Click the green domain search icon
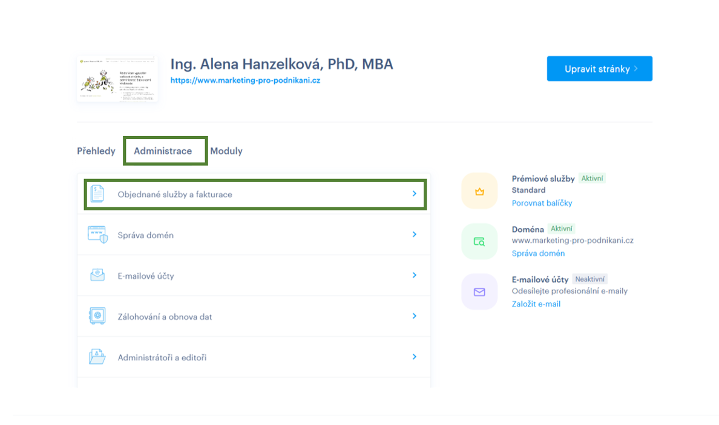The height and width of the screenshot is (425, 719). [x=479, y=241]
